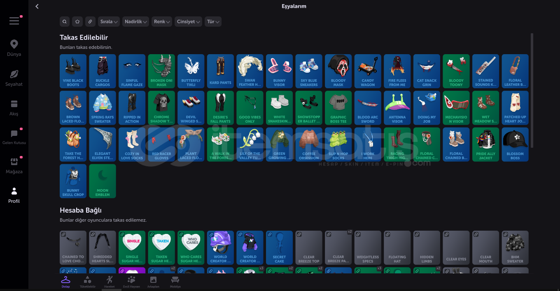Select the Kard Pants item
560x291 pixels.
[220, 71]
